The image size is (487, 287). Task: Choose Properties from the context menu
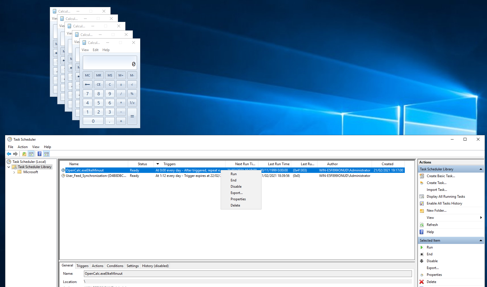point(238,199)
